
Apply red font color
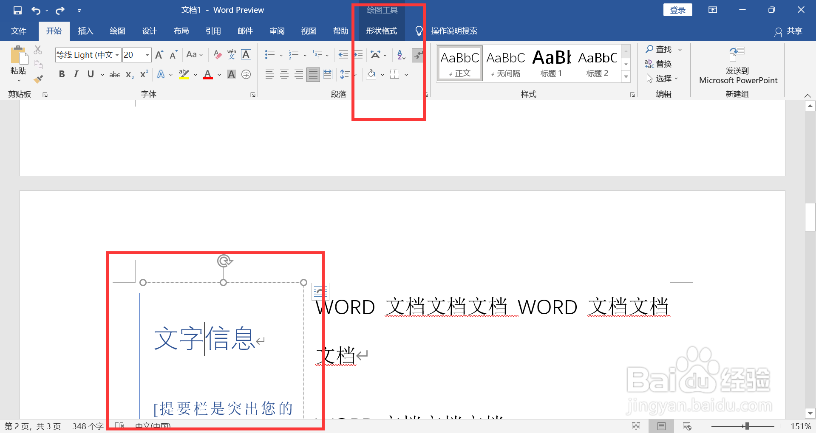208,75
